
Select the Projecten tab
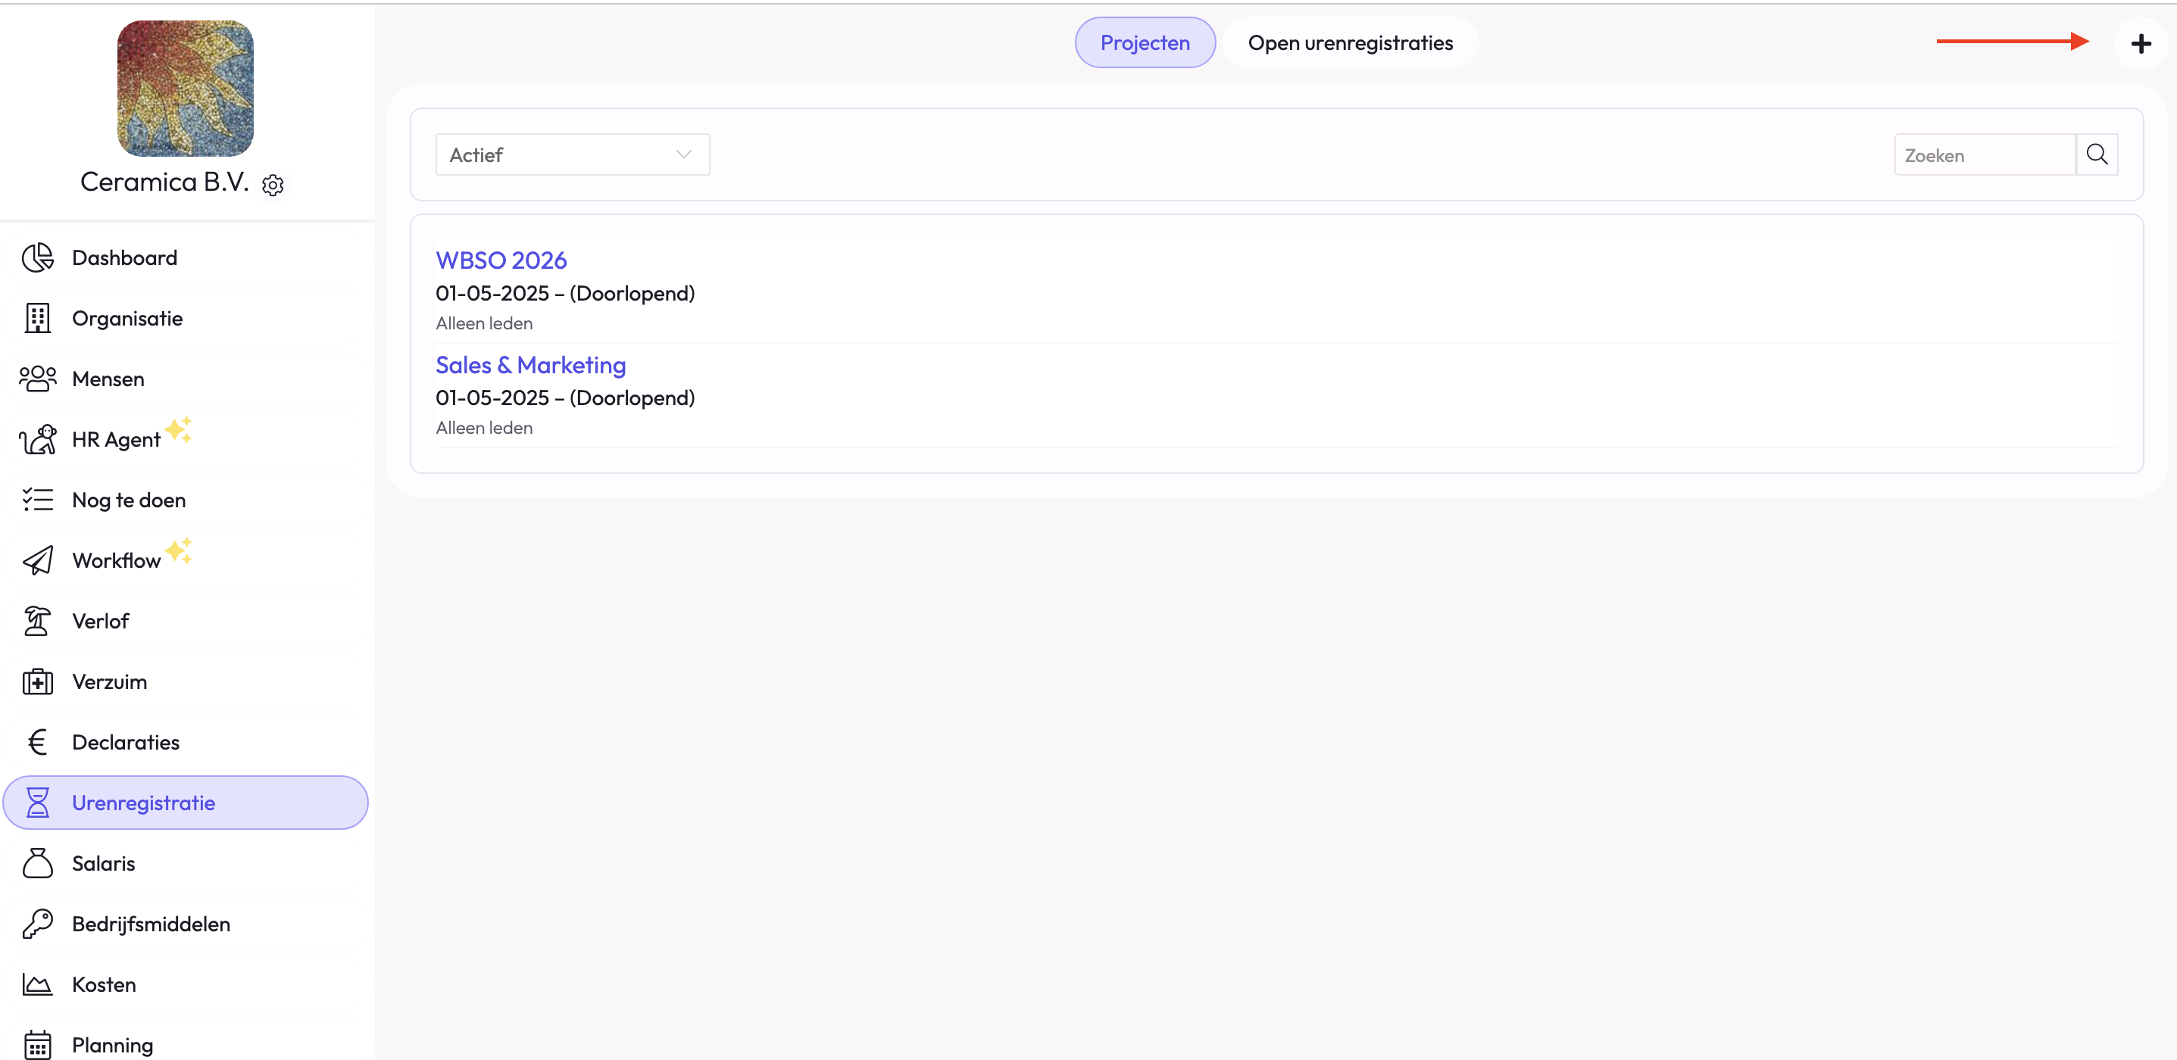(1145, 43)
